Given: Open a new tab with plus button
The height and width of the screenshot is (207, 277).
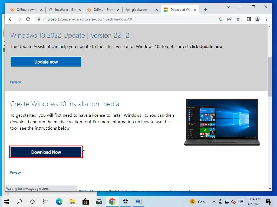Looking at the screenshot, I should [205, 10].
